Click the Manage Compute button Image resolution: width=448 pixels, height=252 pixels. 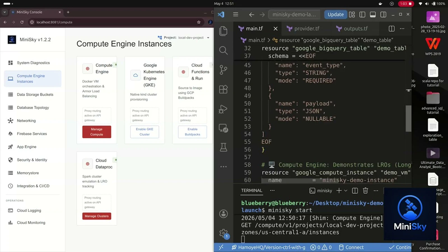(97, 132)
